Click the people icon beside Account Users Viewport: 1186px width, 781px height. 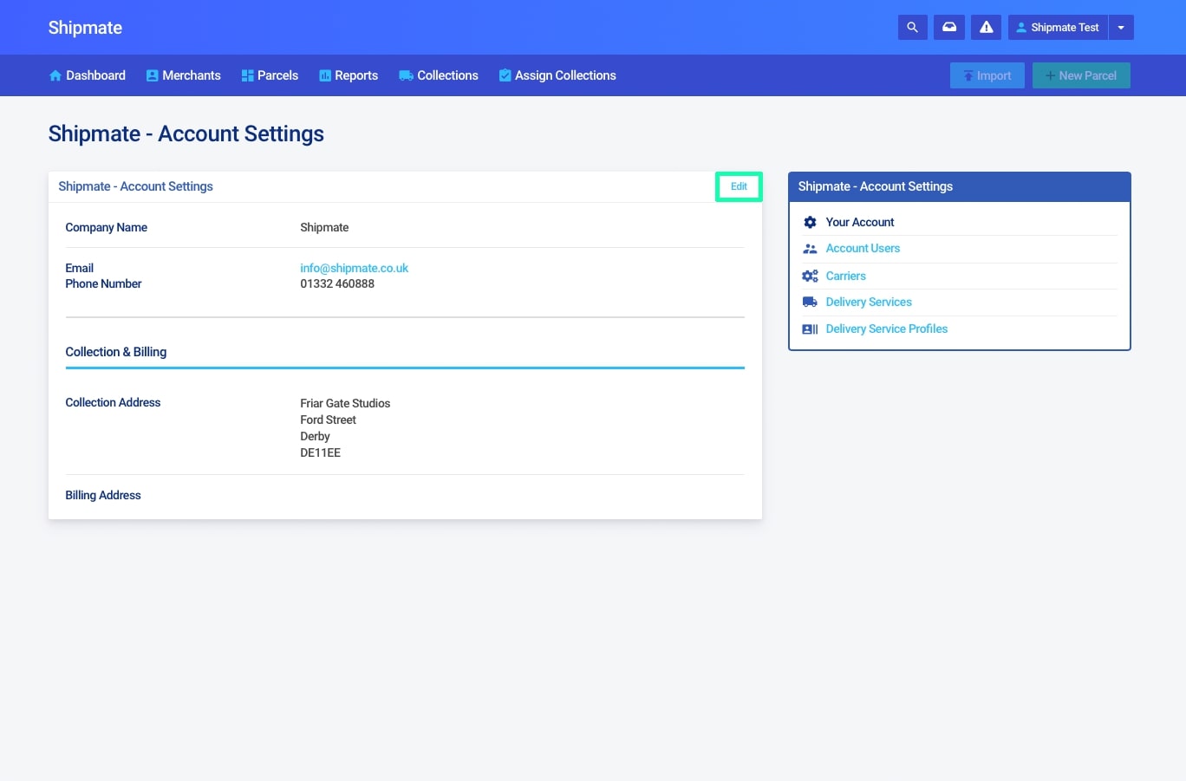click(x=810, y=249)
